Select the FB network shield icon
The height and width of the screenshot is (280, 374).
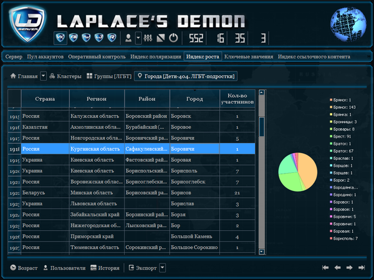(73, 38)
